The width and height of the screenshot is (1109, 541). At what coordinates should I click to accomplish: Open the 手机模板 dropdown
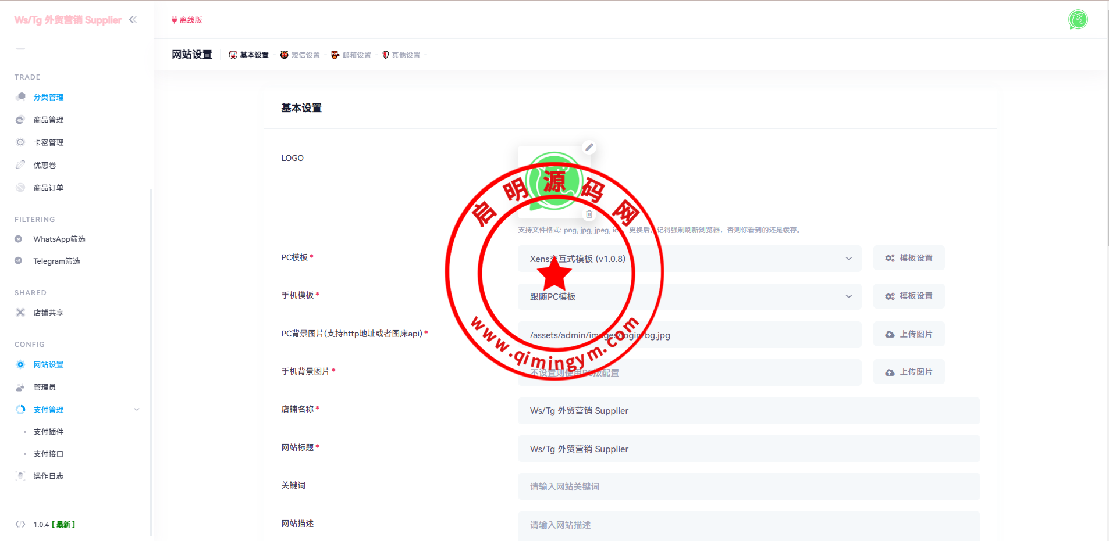[x=689, y=296]
